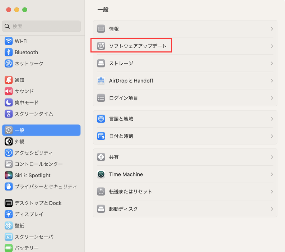Click the ストレージ drive icon

pos(101,63)
